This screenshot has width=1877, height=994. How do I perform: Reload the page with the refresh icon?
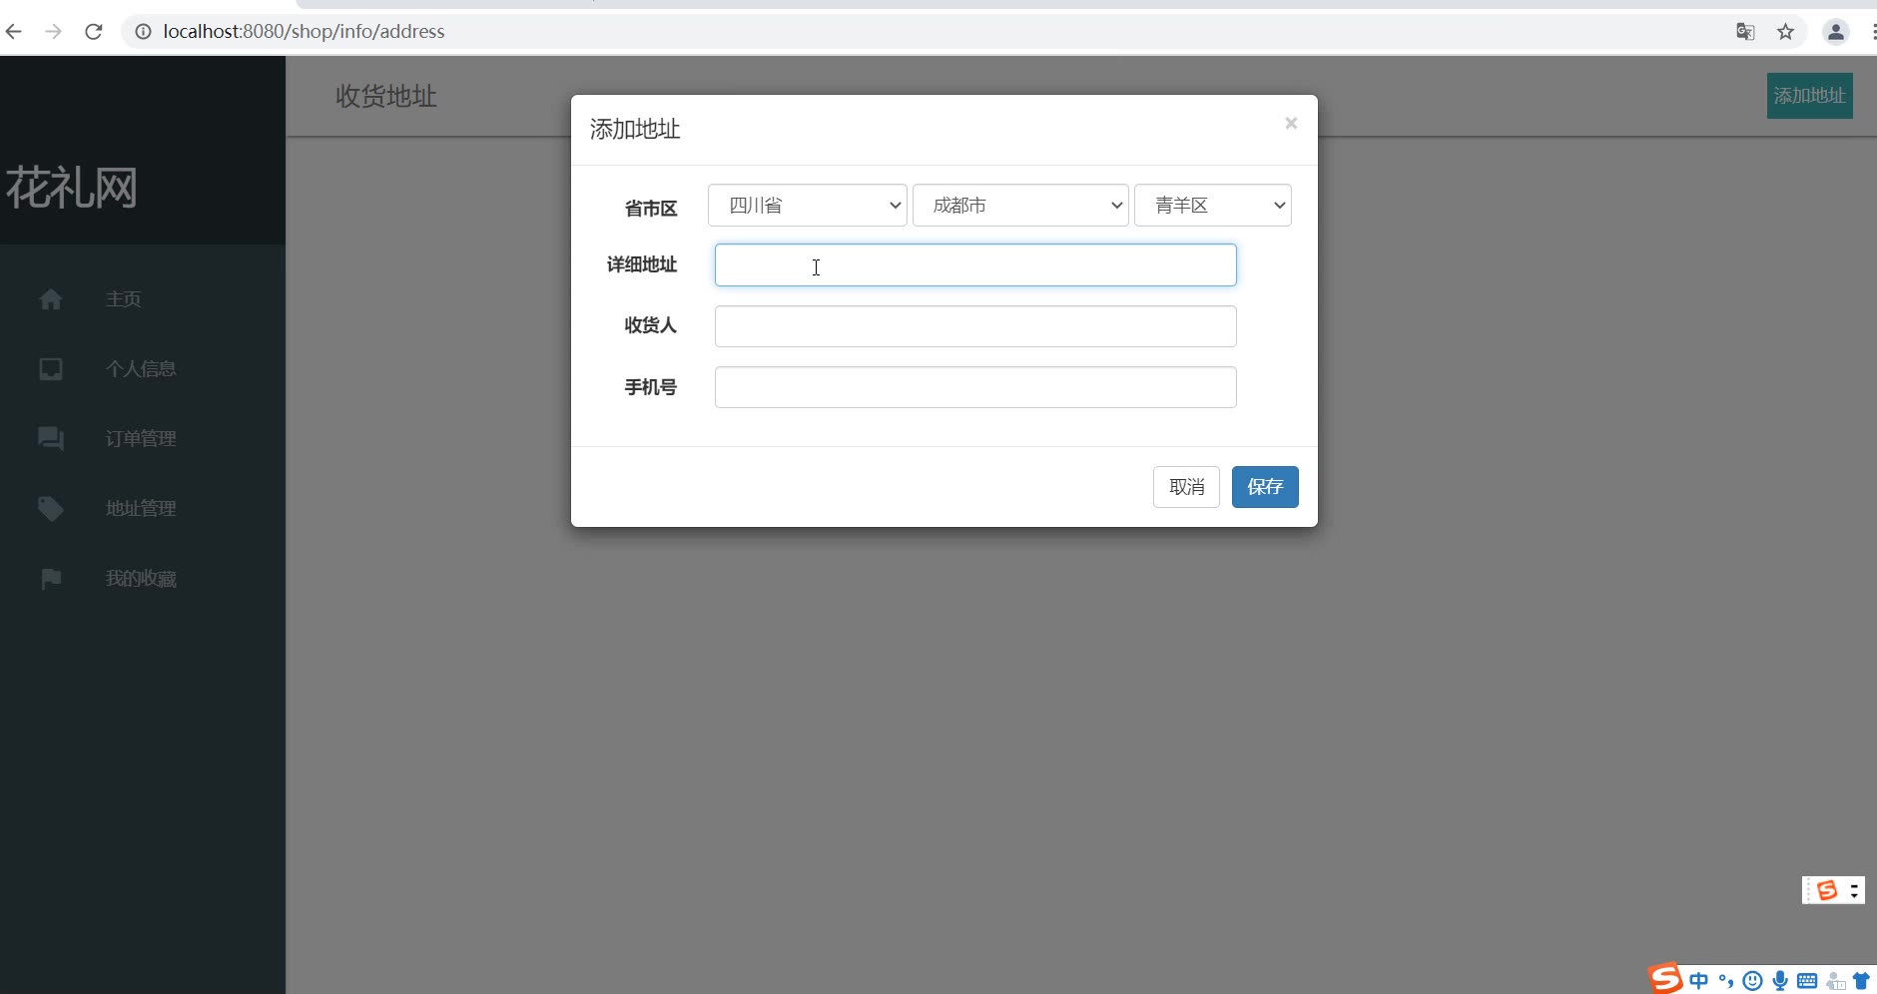tap(94, 32)
